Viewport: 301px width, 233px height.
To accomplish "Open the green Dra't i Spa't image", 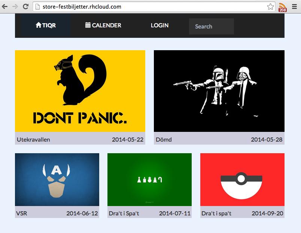I will pyautogui.click(x=149, y=179).
